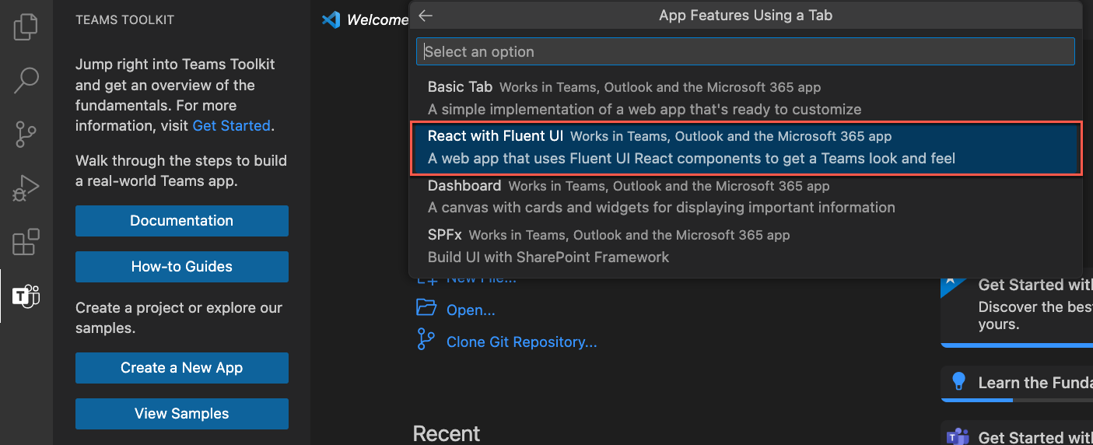1093x445 pixels.
Task: Select the Basic Tab option
Action: point(745,97)
